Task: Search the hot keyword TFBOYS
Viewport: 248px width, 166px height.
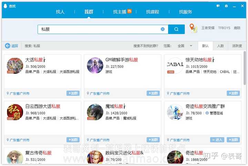Action: (224, 28)
